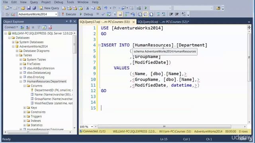Select the SQLQuery17.sql tab
Screen dimensions: 255x143
click(x=105, y=22)
